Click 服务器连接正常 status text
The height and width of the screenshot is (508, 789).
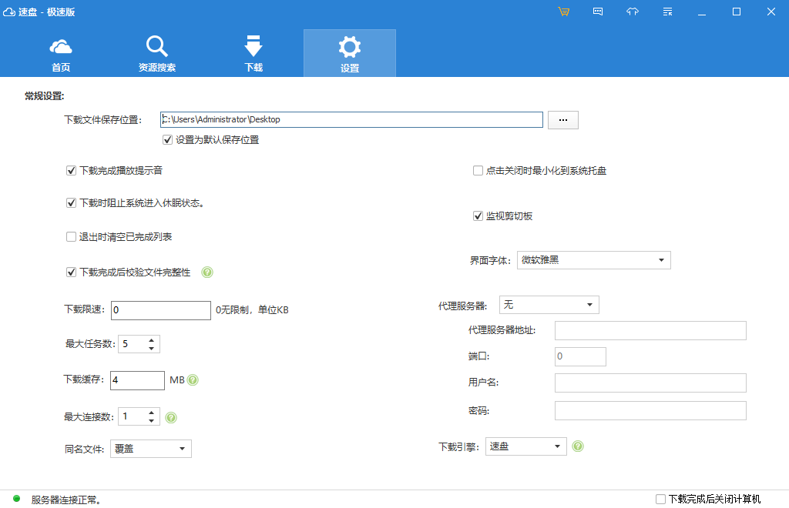pos(66,500)
